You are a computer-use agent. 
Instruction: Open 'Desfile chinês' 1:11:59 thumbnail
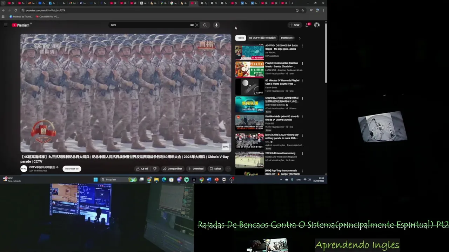coord(249,122)
